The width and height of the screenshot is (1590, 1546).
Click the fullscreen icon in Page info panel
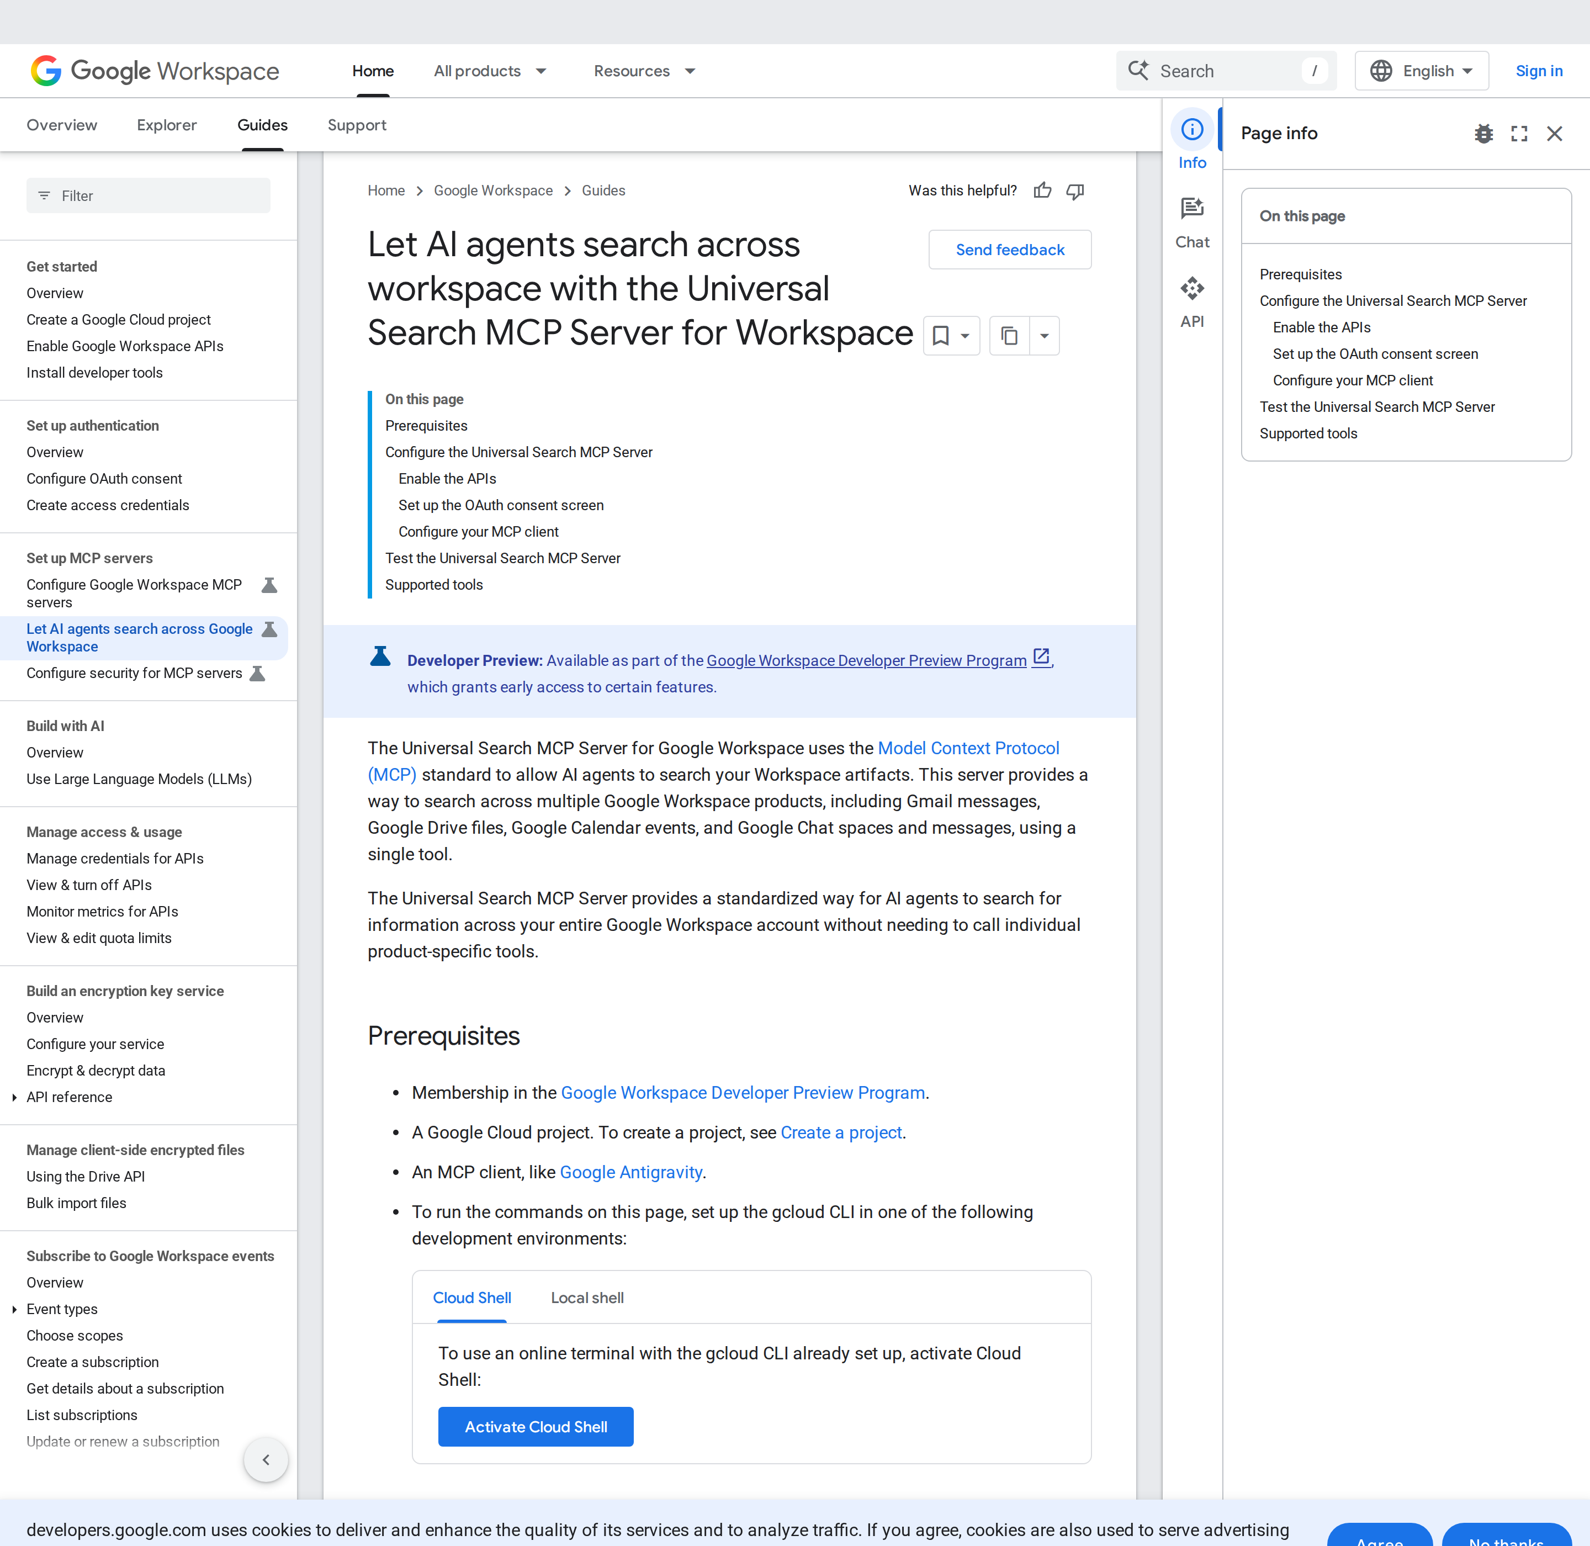[1519, 133]
